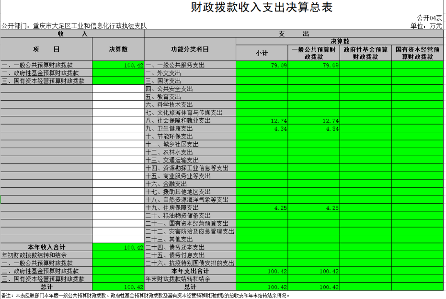The width and height of the screenshot is (446, 299).
Task: Select the 二十三、其他支出 cell
Action: click(190, 240)
